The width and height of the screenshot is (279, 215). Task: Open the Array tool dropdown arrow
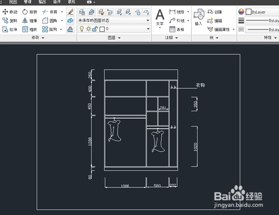[61, 29]
